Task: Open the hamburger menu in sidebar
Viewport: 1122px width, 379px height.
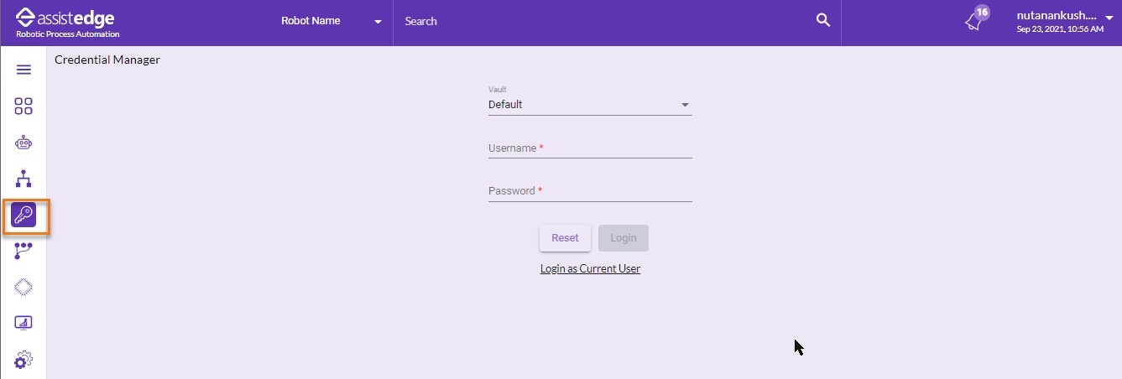Action: coord(23,70)
